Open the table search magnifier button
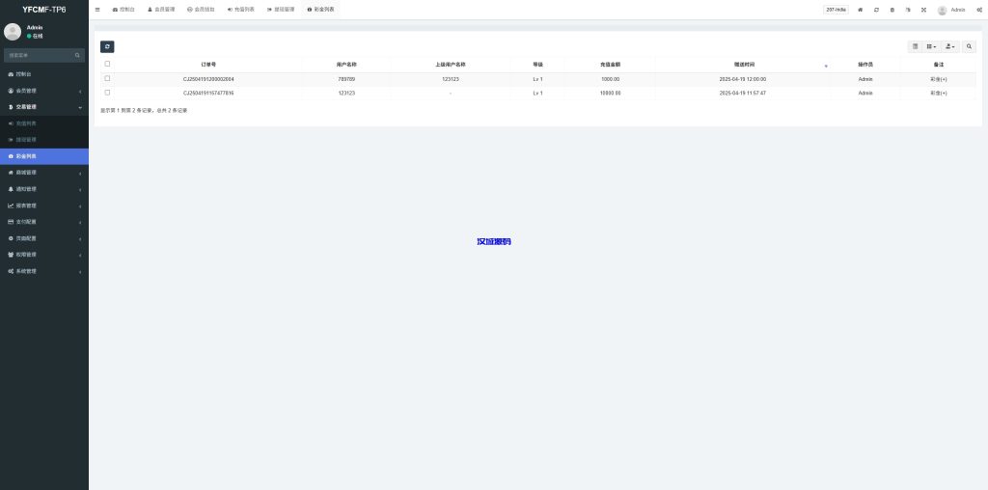This screenshot has width=988, height=490. tap(969, 46)
